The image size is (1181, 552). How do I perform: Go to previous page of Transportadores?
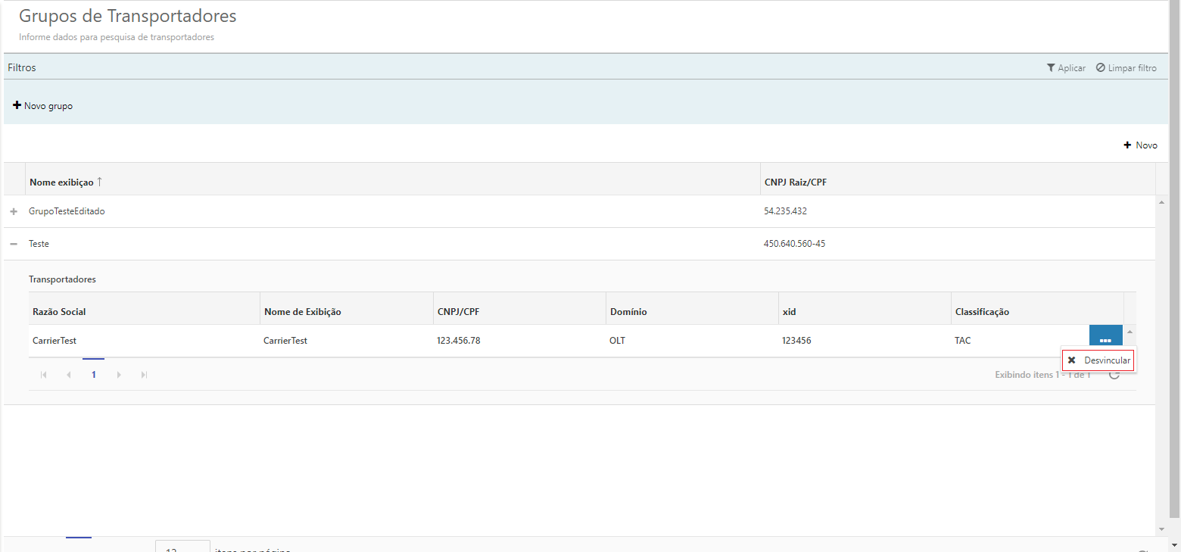point(68,375)
